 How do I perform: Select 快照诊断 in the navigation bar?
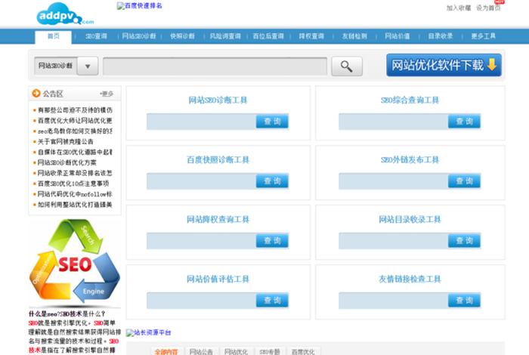(182, 36)
